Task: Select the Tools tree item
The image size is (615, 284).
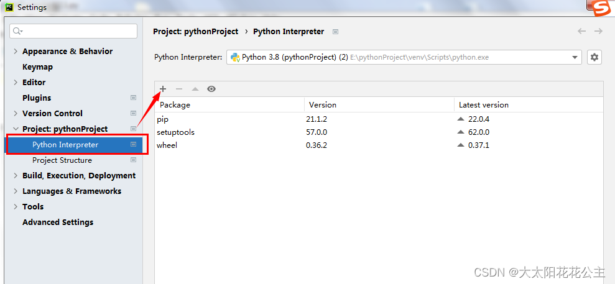Action: pos(33,206)
